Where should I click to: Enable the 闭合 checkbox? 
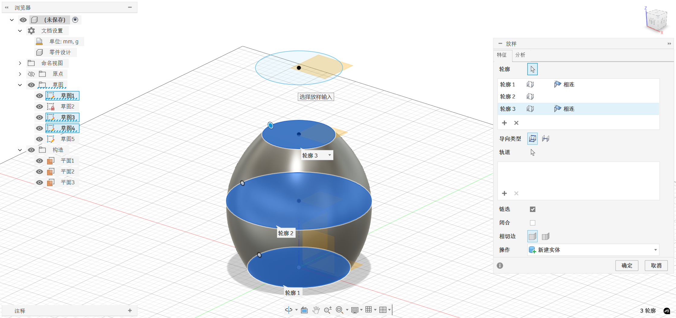click(x=533, y=223)
